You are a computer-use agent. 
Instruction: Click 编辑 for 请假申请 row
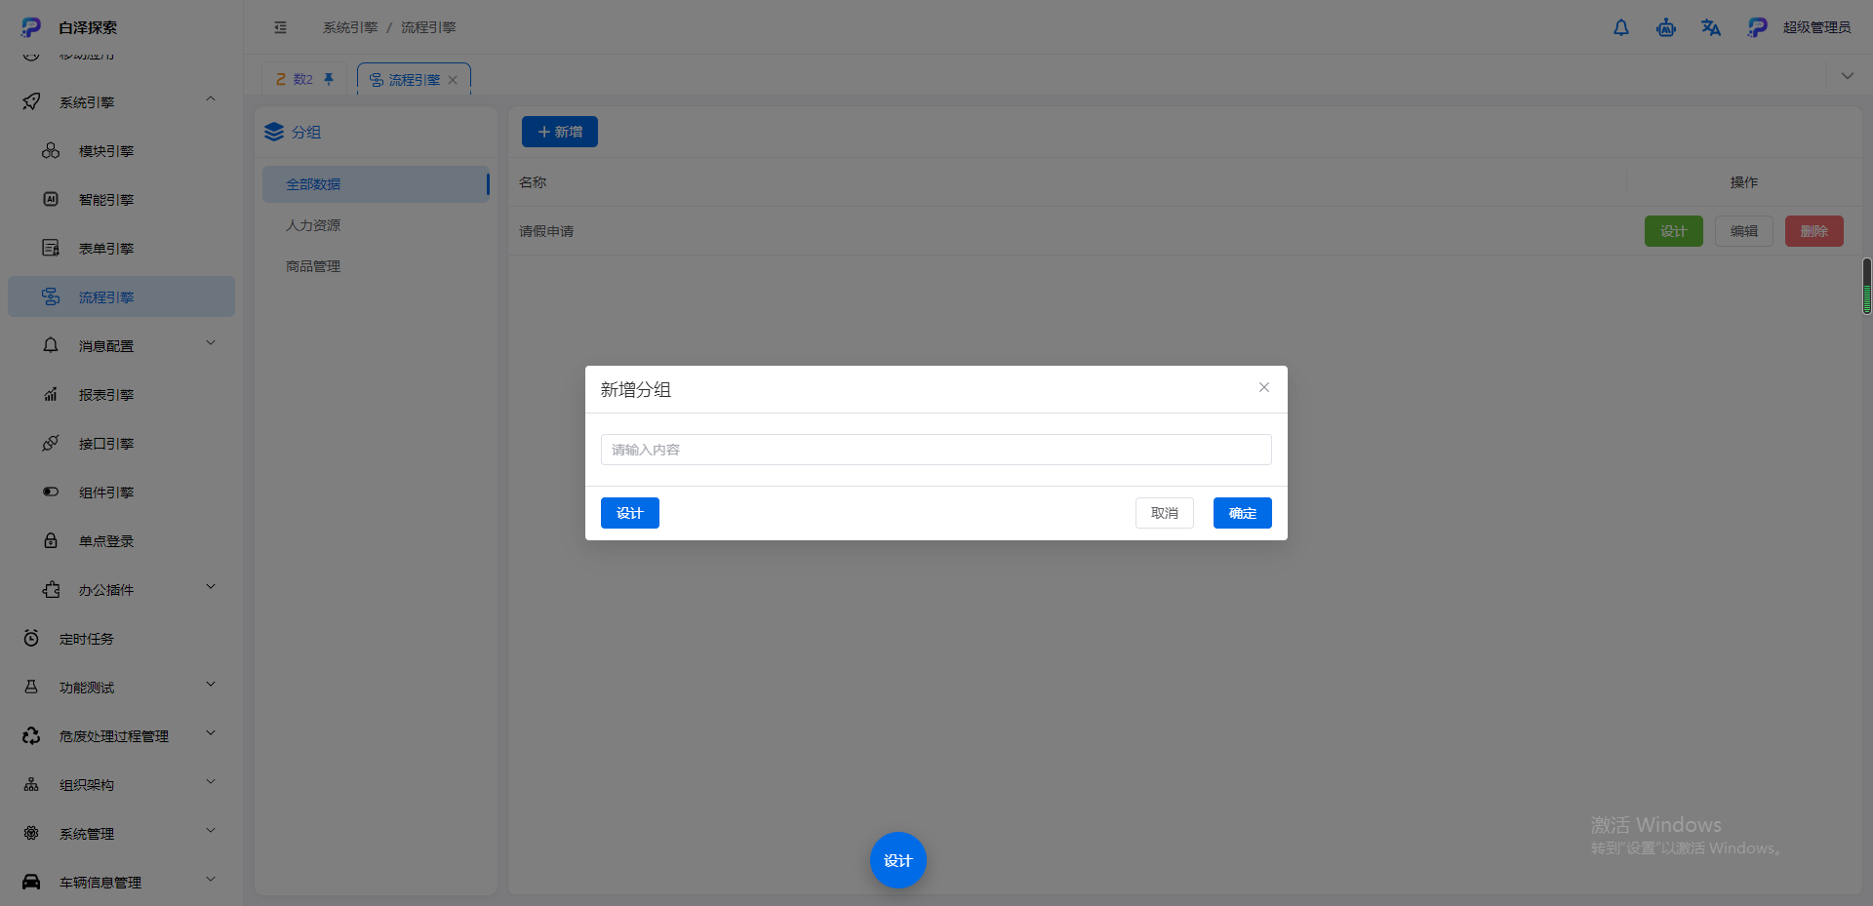[x=1744, y=231]
